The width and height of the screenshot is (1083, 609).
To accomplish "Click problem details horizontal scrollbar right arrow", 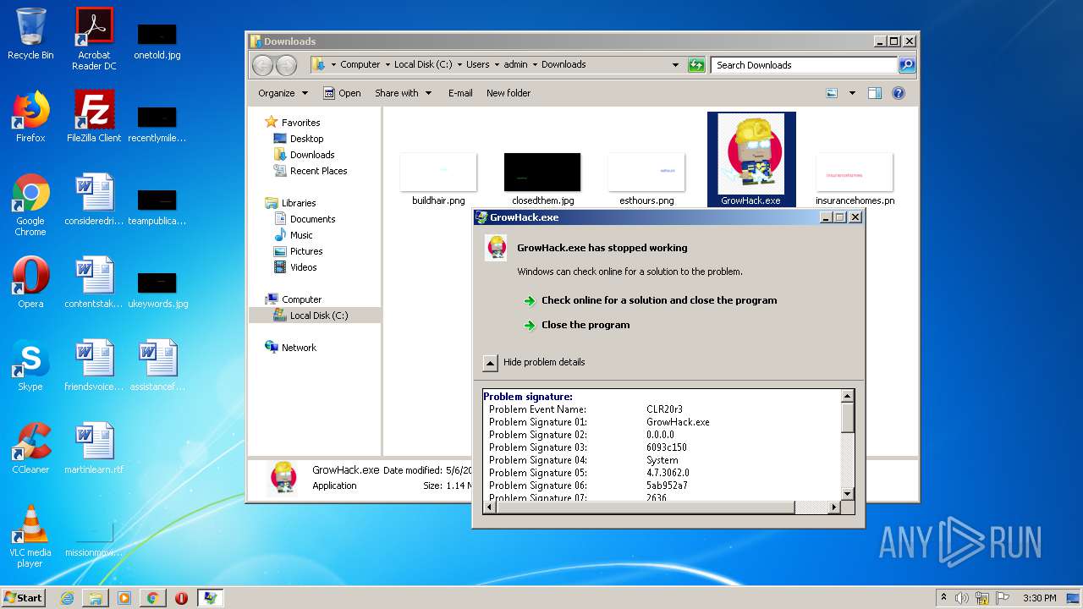I will coord(834,507).
